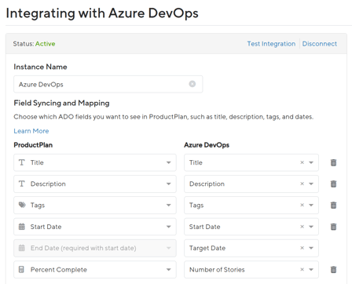Open the Azure DevOps Start Date dropdown arrow

click(x=311, y=227)
